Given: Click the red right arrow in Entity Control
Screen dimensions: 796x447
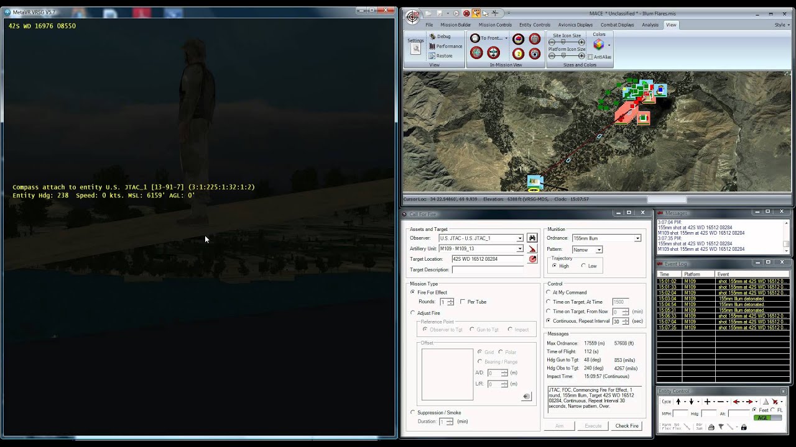Looking at the screenshot, I should pyautogui.click(x=749, y=402).
